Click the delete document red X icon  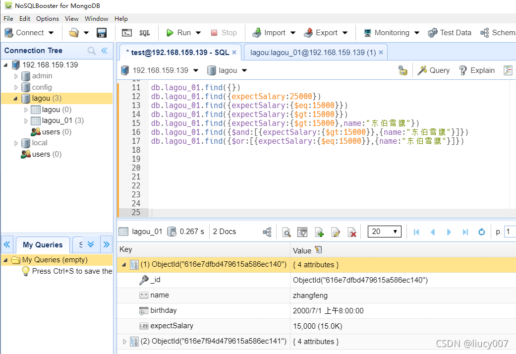(x=352, y=232)
